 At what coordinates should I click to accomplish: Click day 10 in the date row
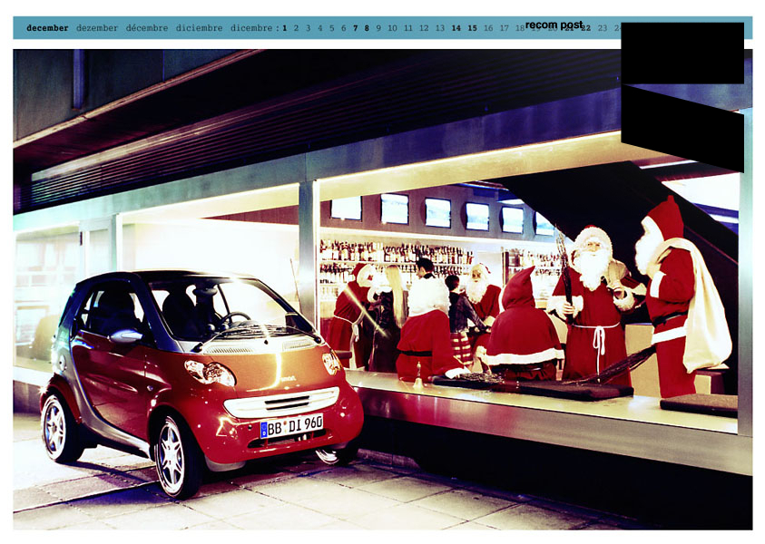point(392,28)
